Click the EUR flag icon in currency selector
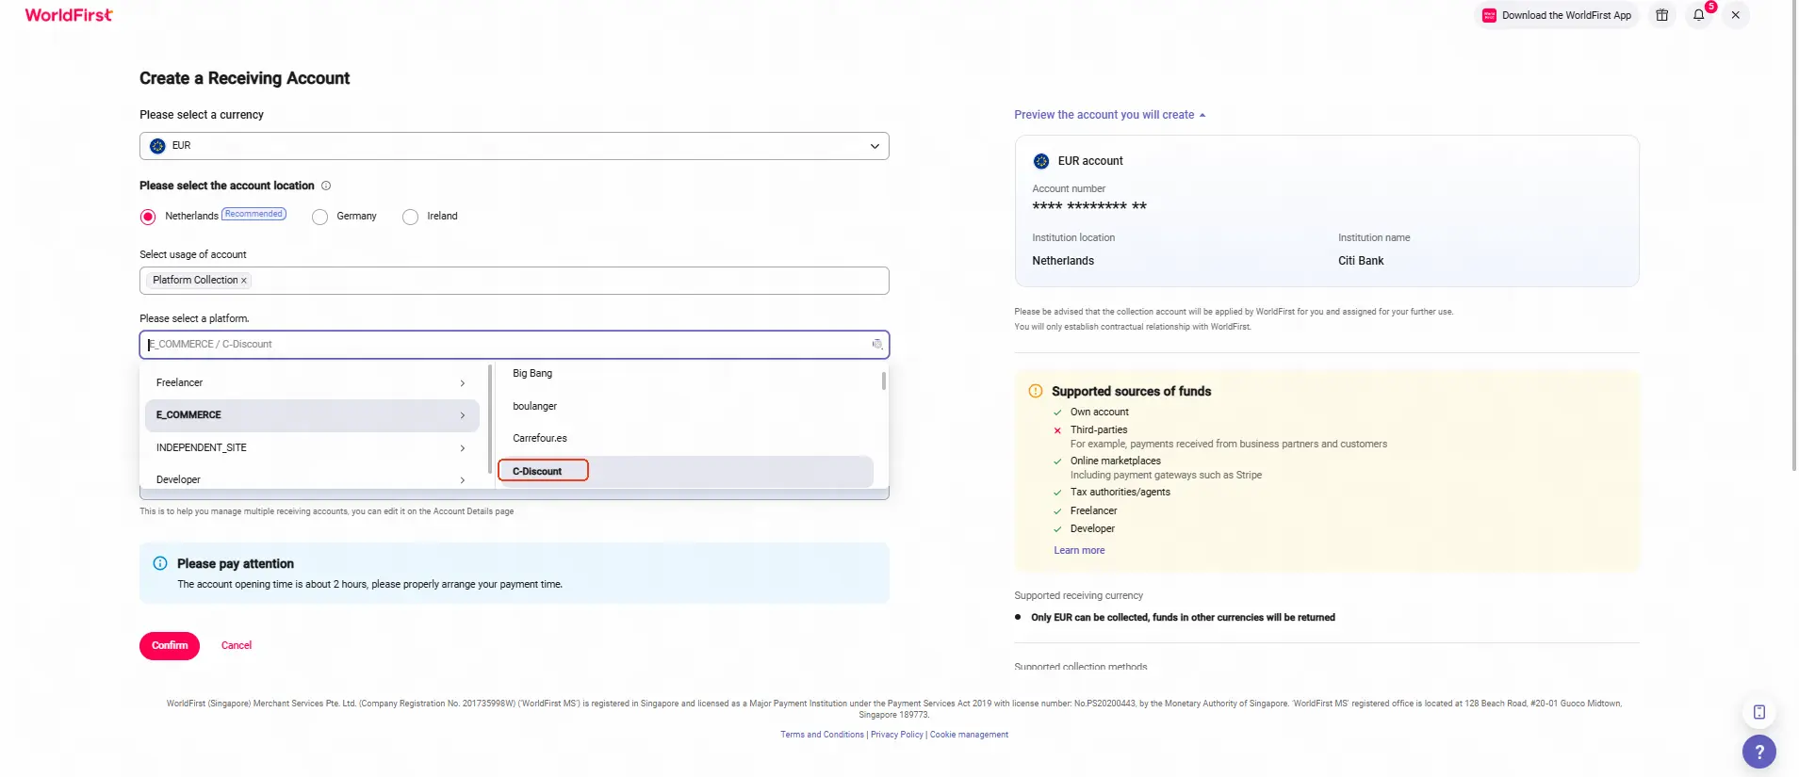The height and width of the screenshot is (777, 1799). click(157, 146)
